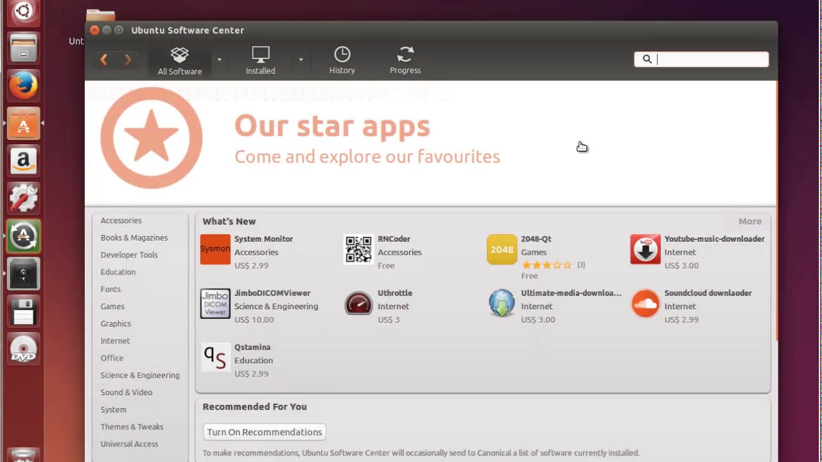The height and width of the screenshot is (462, 822).
Task: Open the Uthrottle app title
Action: tap(394, 293)
